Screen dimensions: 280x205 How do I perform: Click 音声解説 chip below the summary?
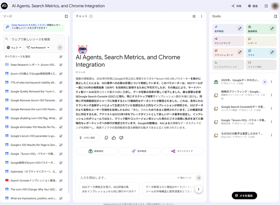point(139,151)
